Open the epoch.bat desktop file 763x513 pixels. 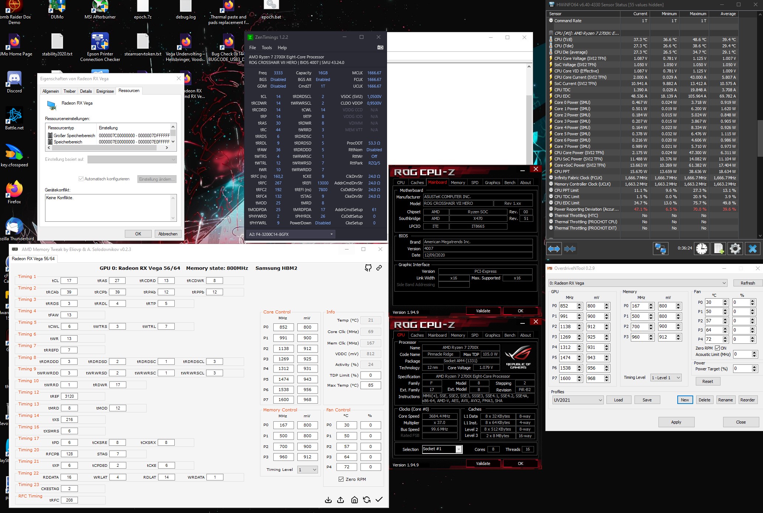coord(271,10)
